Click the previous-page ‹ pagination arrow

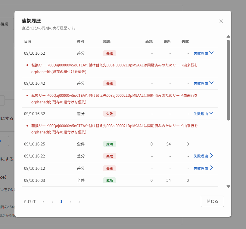(x=52, y=202)
